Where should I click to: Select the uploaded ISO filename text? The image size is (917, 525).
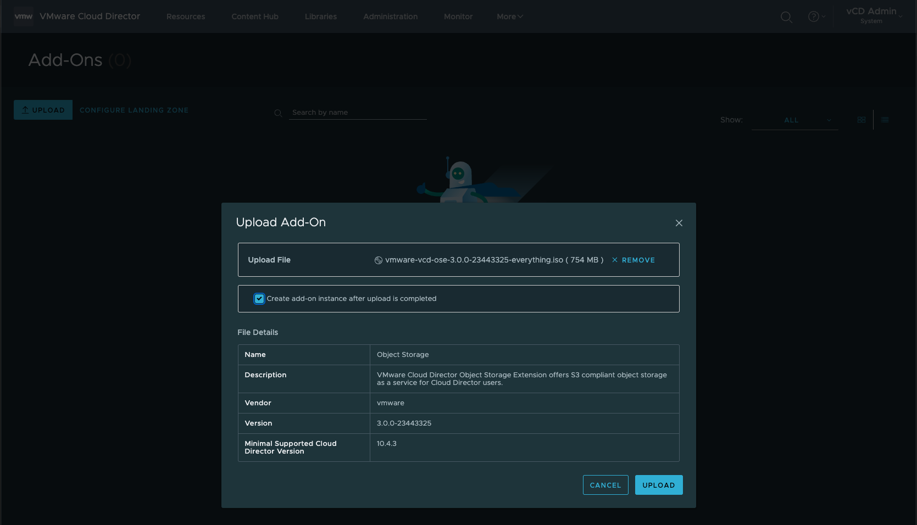click(x=474, y=260)
